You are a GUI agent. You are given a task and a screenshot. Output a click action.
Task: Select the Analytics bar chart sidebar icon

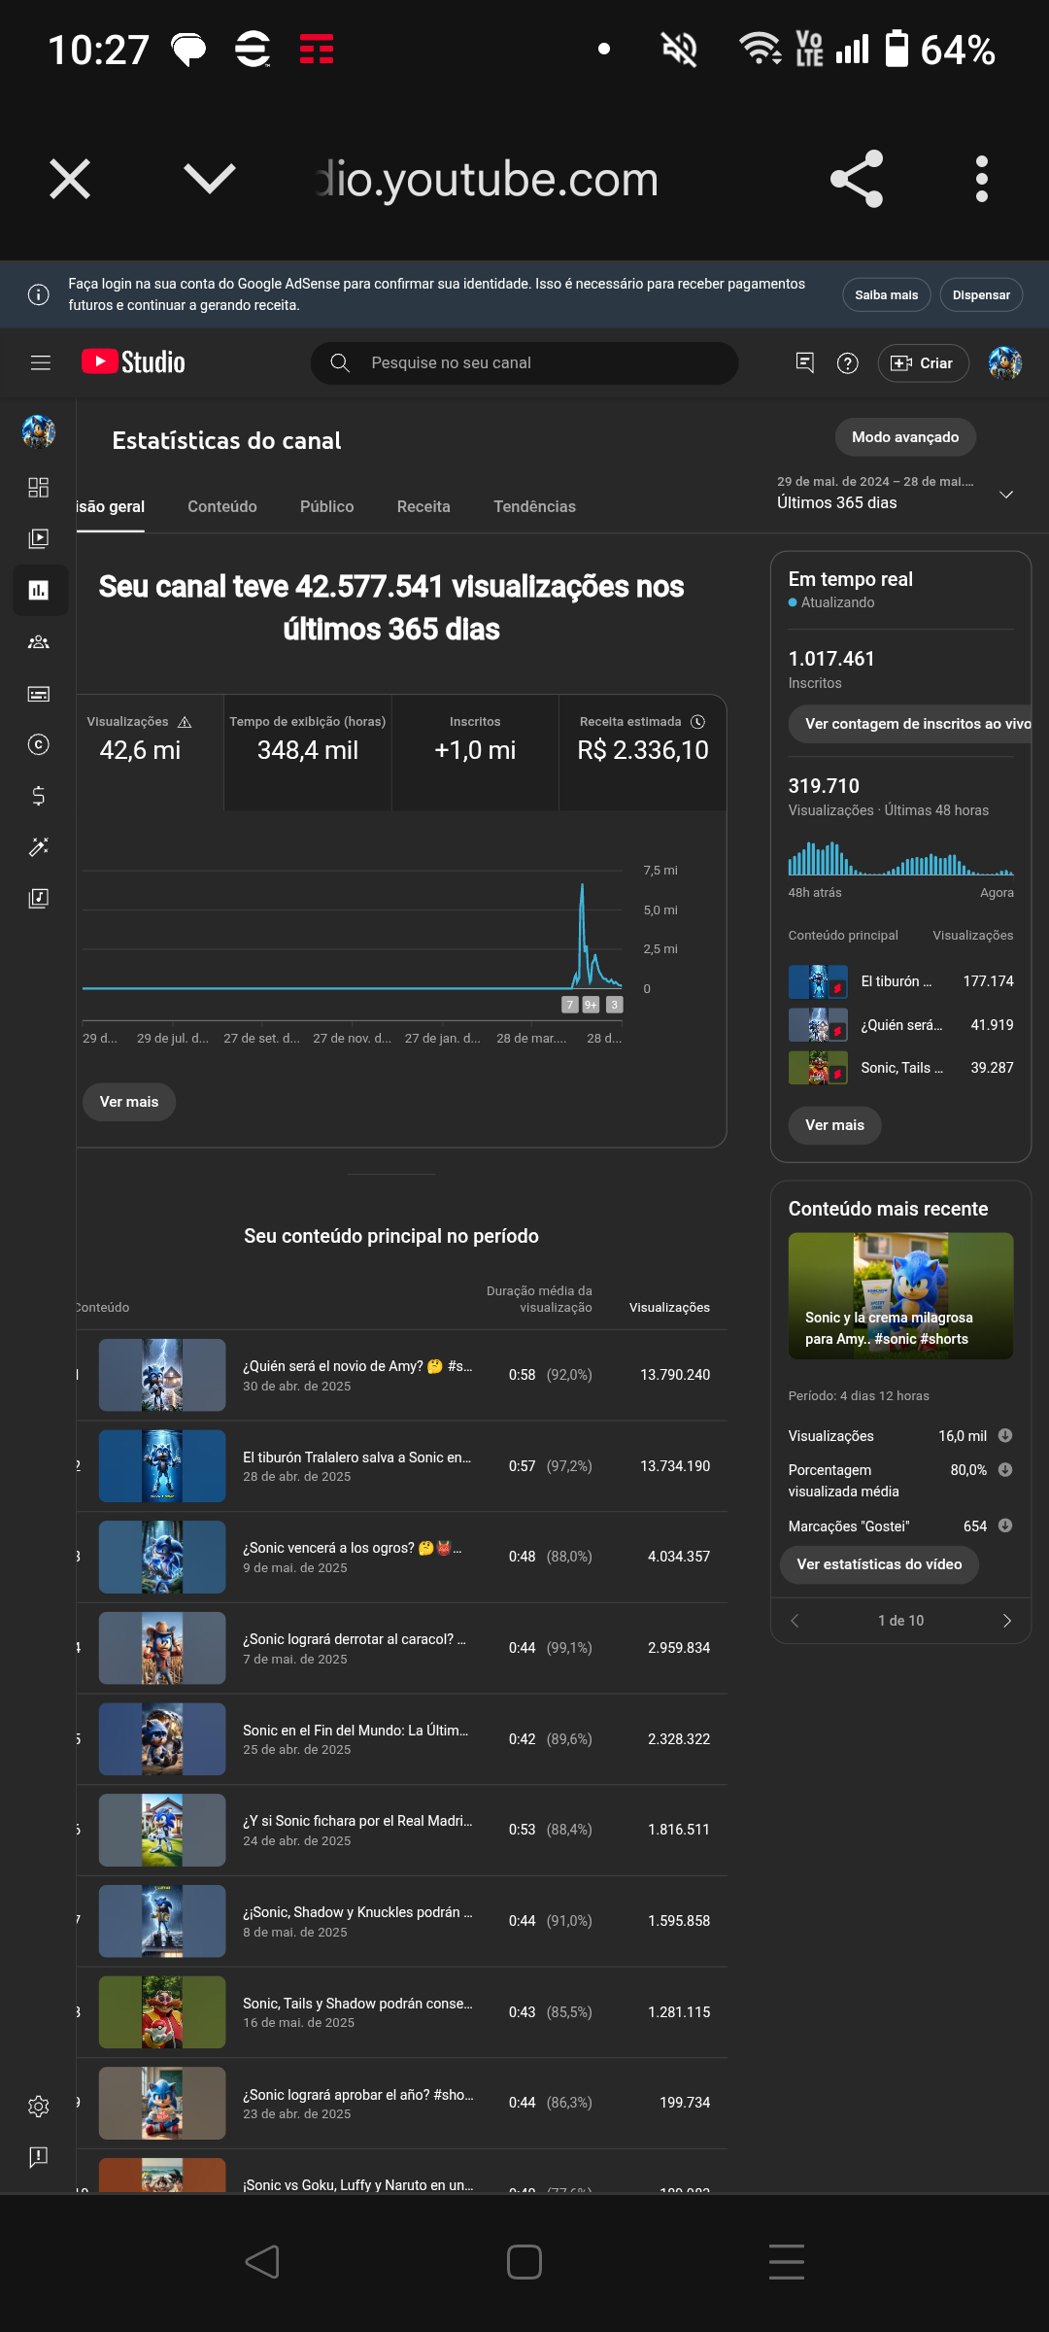tap(39, 590)
